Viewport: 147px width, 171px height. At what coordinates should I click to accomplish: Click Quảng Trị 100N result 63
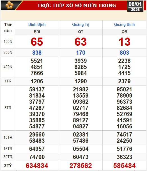(x=81, y=42)
